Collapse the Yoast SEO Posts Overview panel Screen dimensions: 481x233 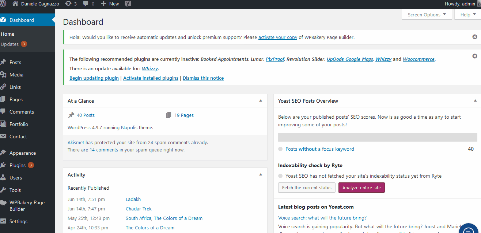475,101
